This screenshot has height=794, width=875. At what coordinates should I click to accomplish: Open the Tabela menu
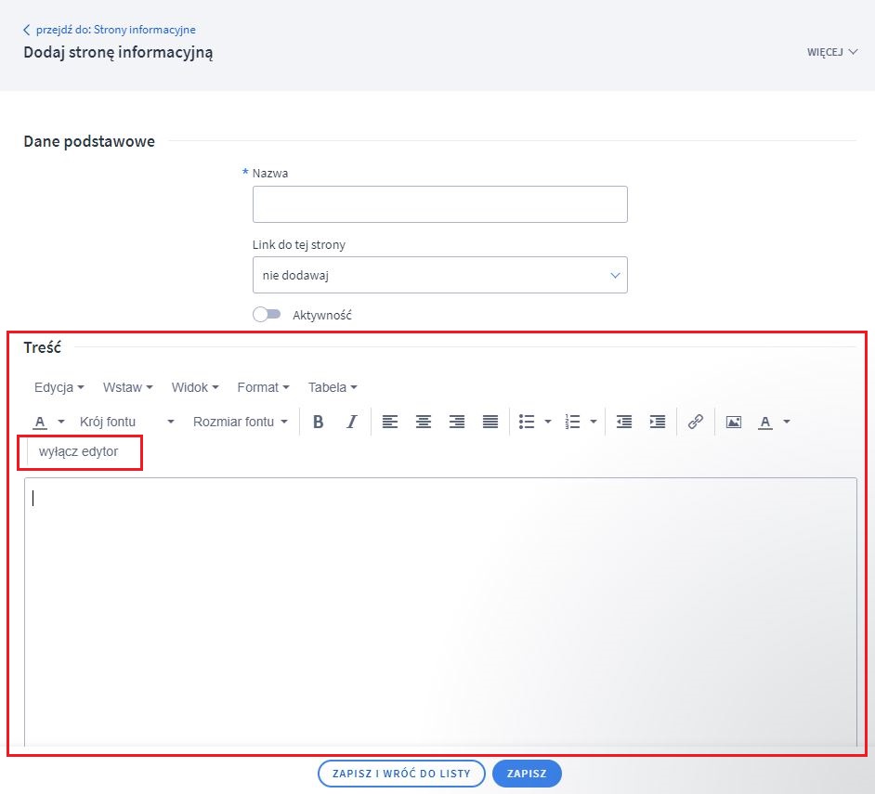(x=332, y=387)
